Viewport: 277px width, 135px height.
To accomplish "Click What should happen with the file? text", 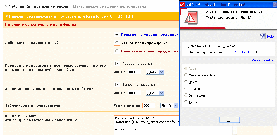I will (229, 18).
